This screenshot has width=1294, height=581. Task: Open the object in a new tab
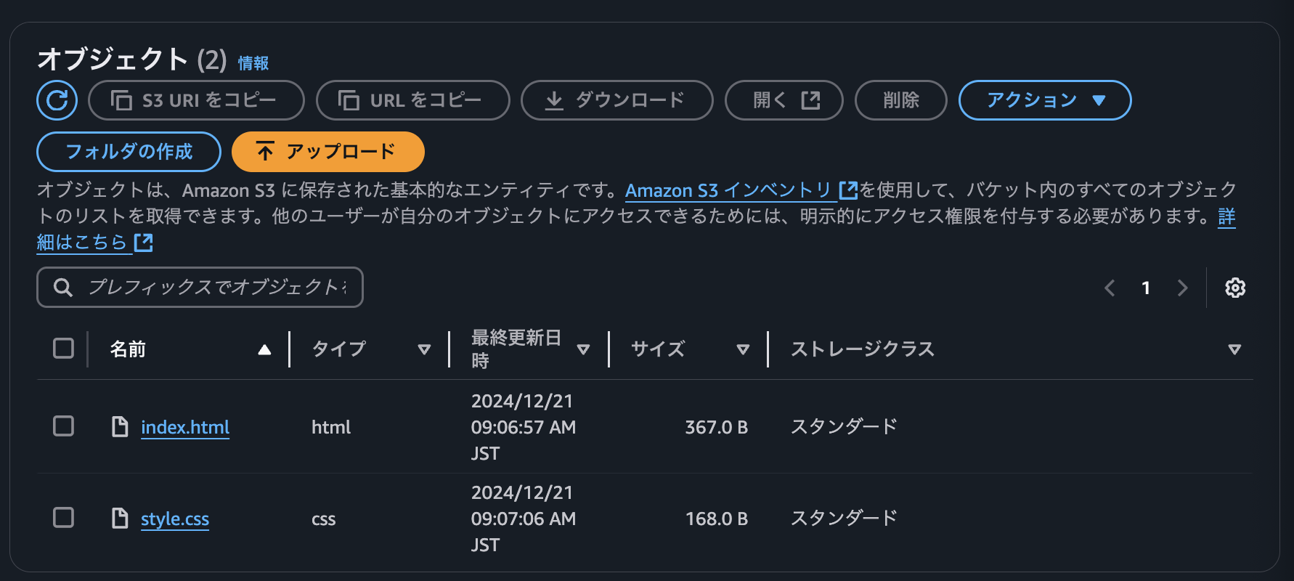(x=784, y=100)
